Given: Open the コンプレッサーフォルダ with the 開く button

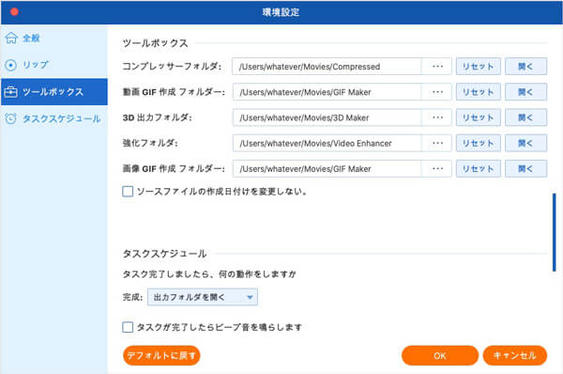Looking at the screenshot, I should click(x=526, y=67).
